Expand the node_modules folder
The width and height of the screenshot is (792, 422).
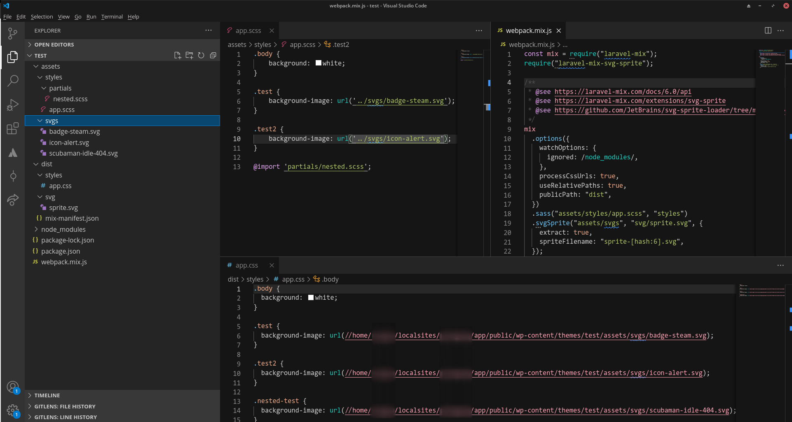(63, 229)
